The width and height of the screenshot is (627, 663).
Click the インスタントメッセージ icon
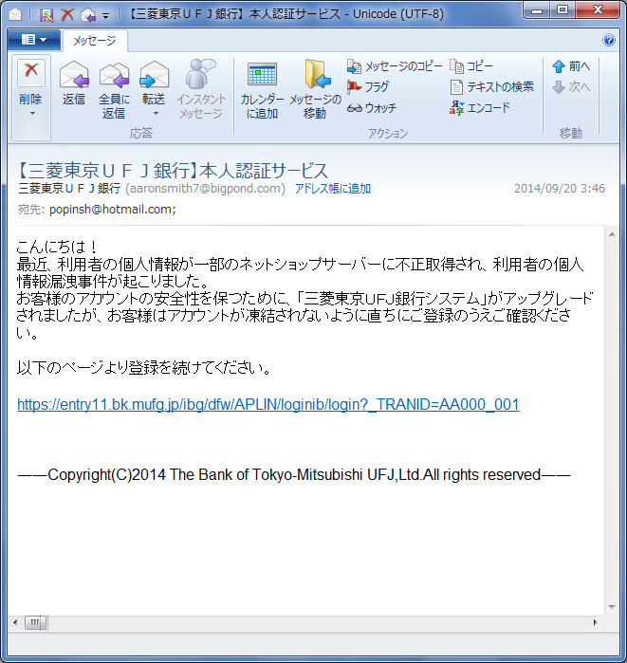click(x=200, y=74)
